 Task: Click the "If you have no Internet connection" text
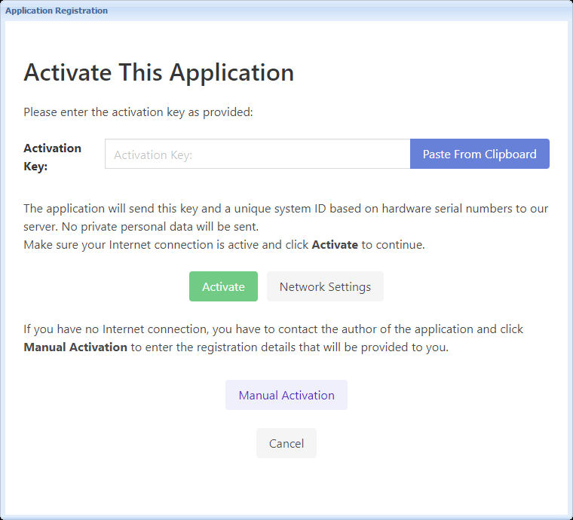[113, 329]
